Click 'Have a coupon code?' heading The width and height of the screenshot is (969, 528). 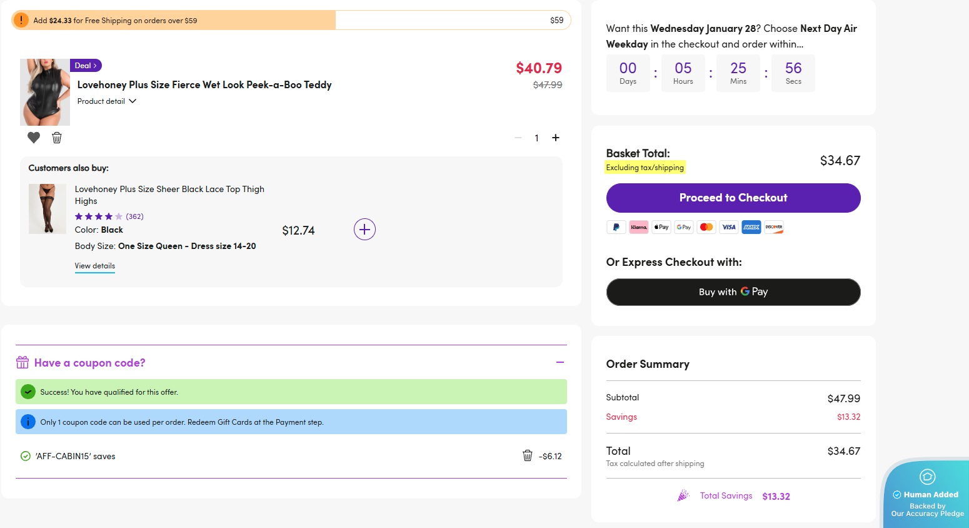pyautogui.click(x=90, y=363)
